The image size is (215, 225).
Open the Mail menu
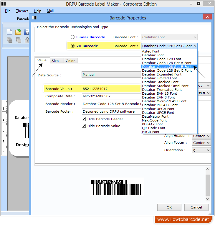(50, 11)
